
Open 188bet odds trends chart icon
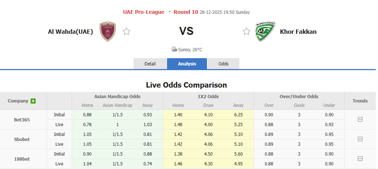click(360, 158)
